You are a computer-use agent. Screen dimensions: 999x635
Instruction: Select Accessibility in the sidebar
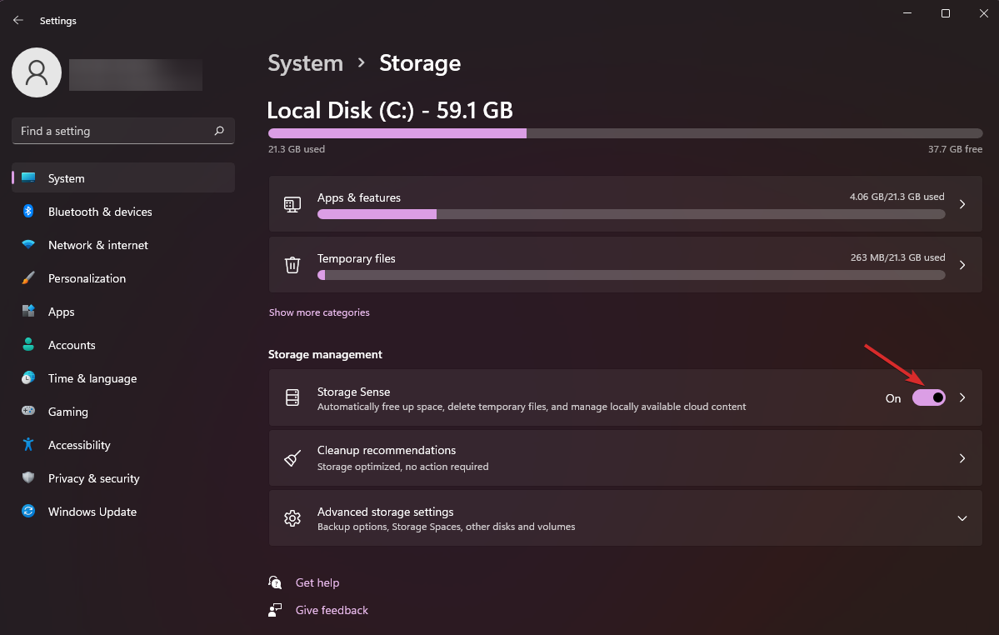(123, 444)
